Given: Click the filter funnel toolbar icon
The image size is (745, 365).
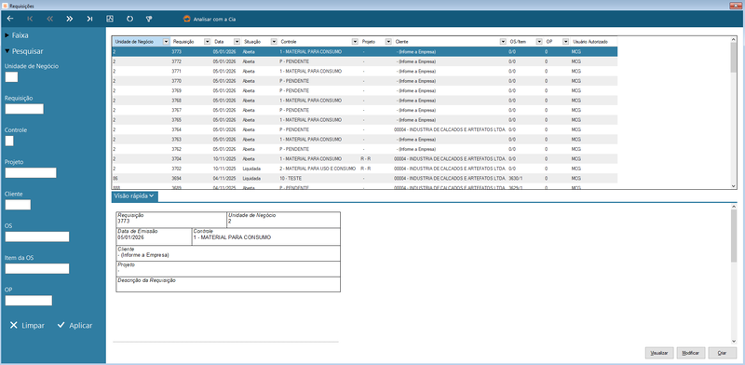Looking at the screenshot, I should click(x=149, y=19).
